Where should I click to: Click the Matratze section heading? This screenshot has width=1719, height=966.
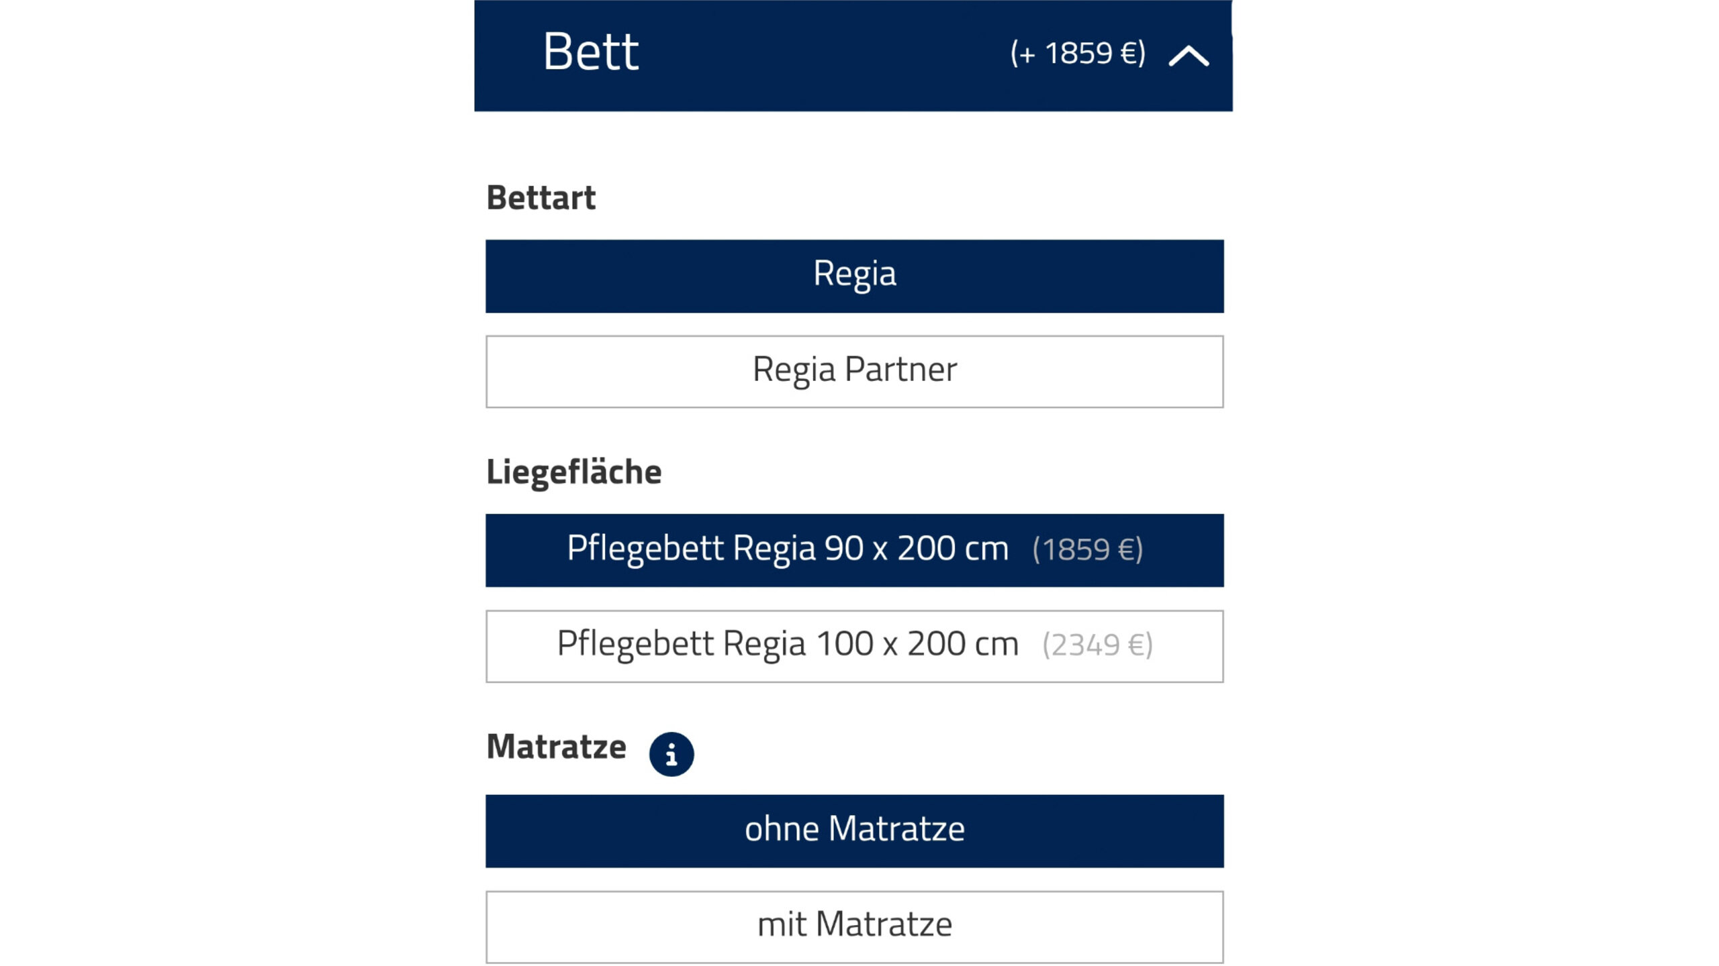pyautogui.click(x=556, y=747)
